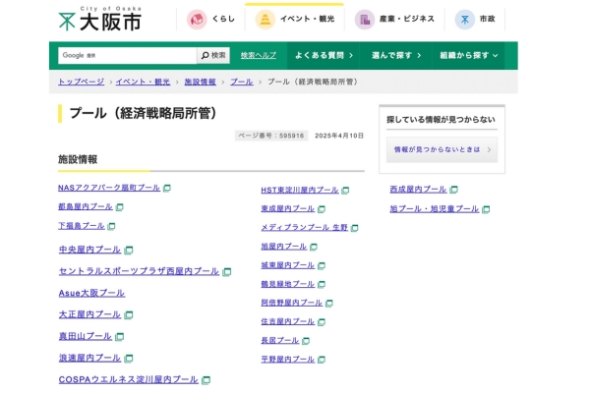Screen dimensions: 590x393
Task: Open the 旭プール・旭児童プール link
Action: click(x=434, y=209)
